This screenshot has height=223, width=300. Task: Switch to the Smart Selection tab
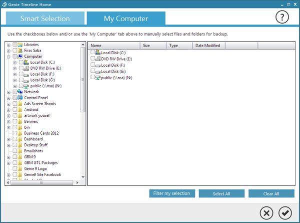point(45,18)
